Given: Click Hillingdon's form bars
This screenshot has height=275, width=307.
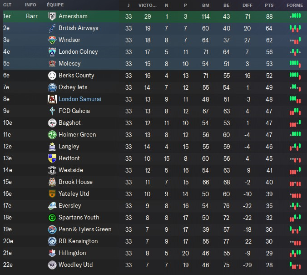Looking at the screenshot, I should coord(295,253).
